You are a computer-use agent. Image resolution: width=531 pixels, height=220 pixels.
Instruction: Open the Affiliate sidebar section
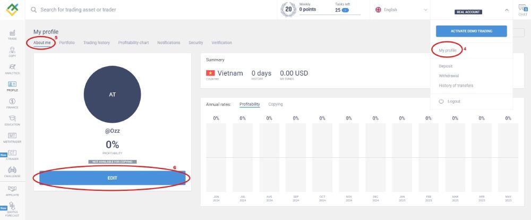point(12,191)
